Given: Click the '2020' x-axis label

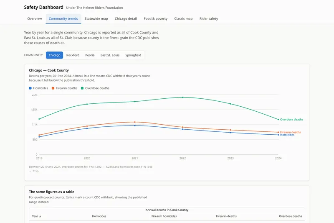Looking at the screenshot, I should point(87,158).
